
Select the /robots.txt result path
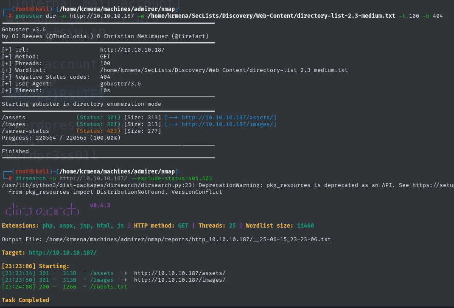click(x=109, y=287)
